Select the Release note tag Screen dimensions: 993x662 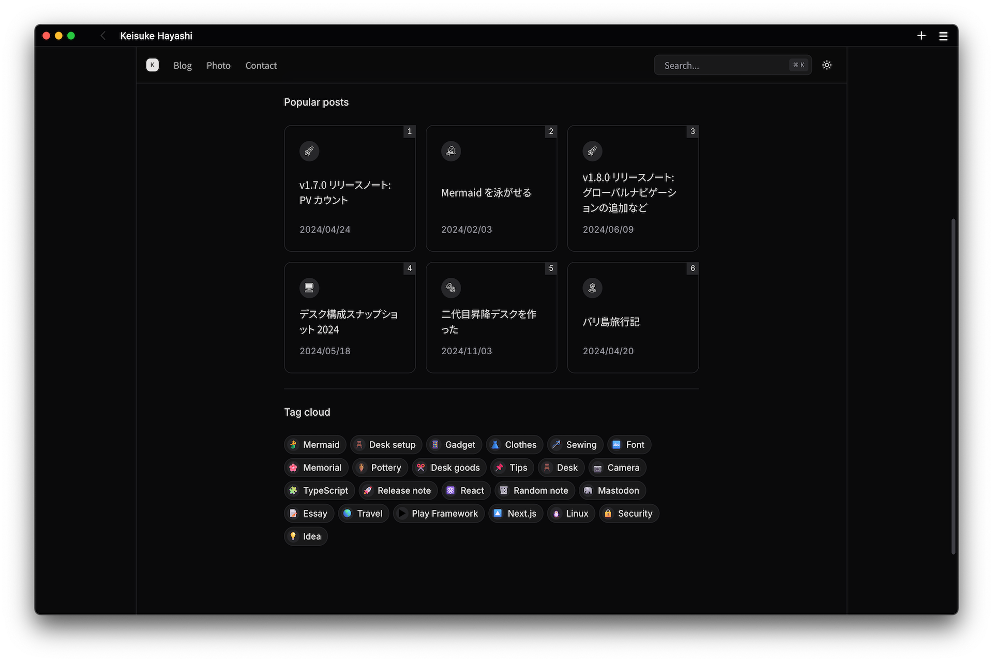(398, 490)
